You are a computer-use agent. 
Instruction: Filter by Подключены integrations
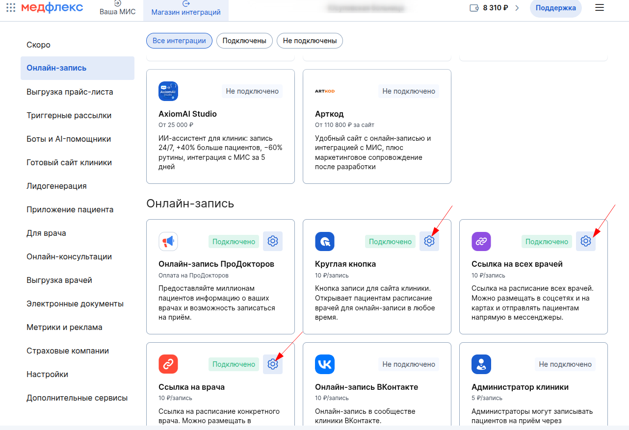coord(244,41)
